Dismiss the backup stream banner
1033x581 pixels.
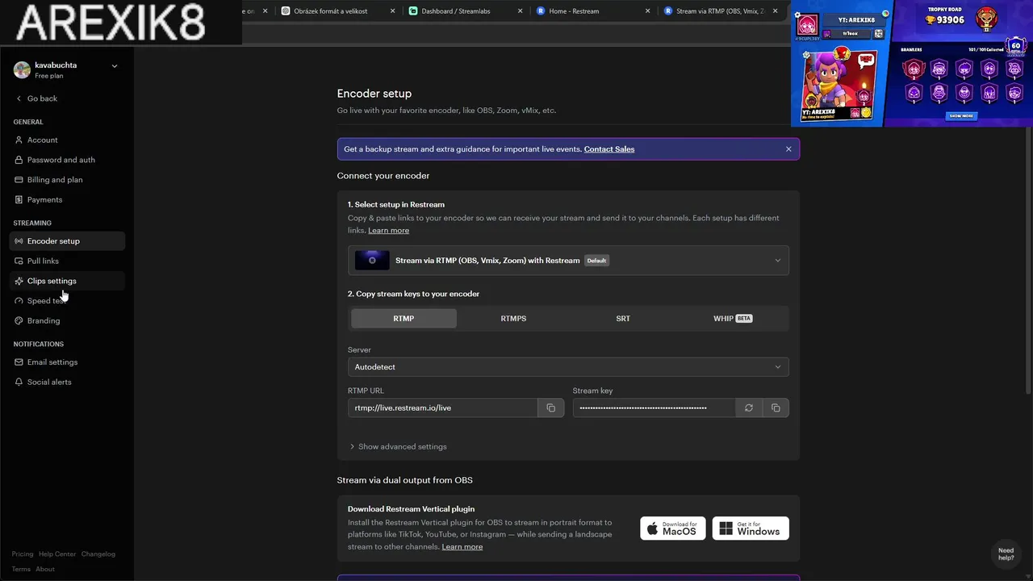tap(788, 149)
